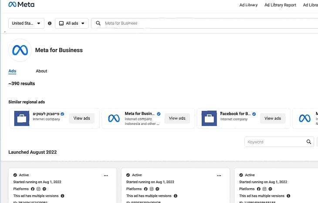This screenshot has width=318, height=203.
Task: Open the three-dot menu on the first ad card
Action: (106, 175)
